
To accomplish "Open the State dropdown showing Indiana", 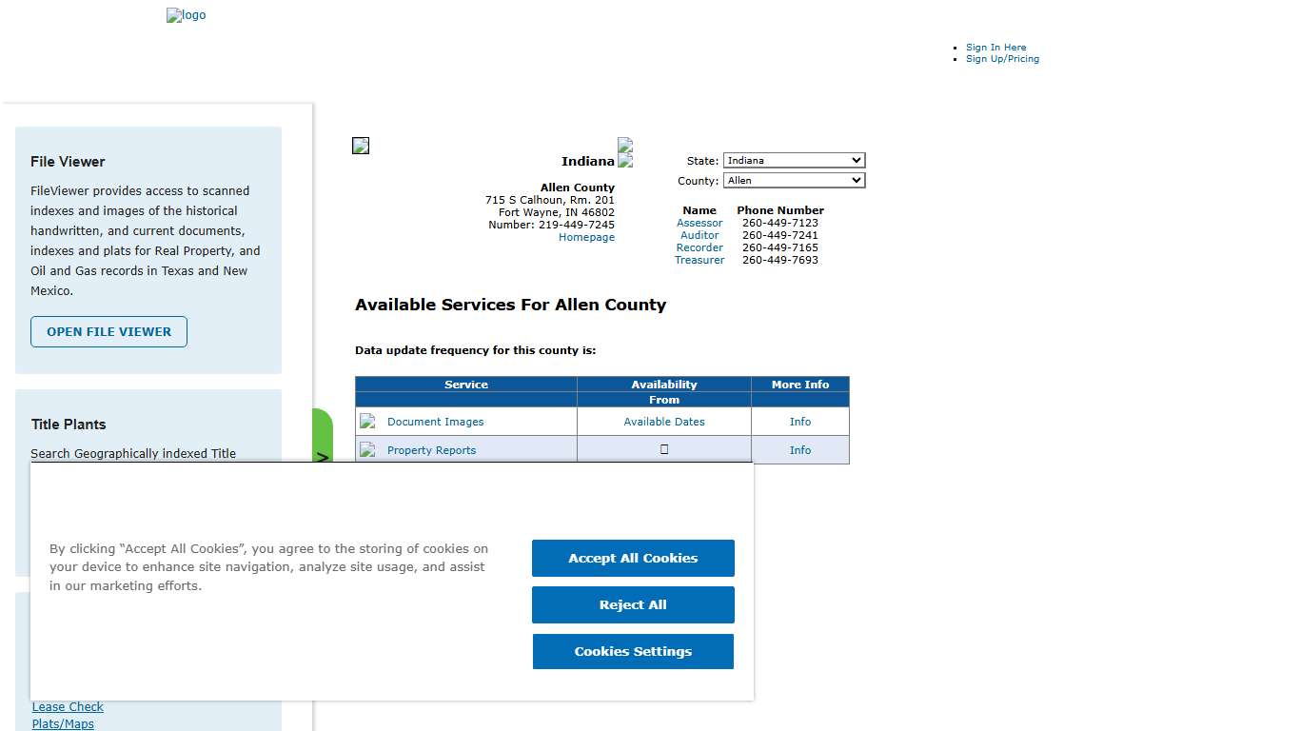I will [794, 160].
